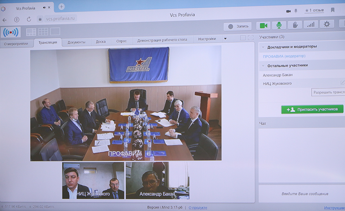Select ПРОФАВИА (модератор) participant
The height and width of the screenshot is (211, 345).
(284, 56)
